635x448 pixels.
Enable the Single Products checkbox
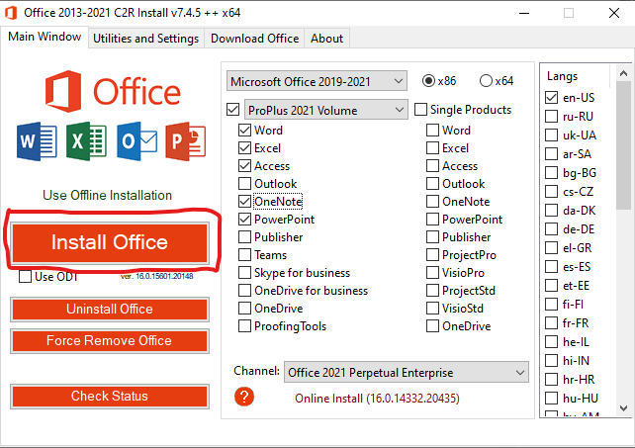click(420, 110)
